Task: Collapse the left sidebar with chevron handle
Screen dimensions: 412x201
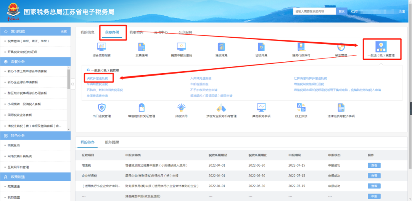Action: pos(73,84)
